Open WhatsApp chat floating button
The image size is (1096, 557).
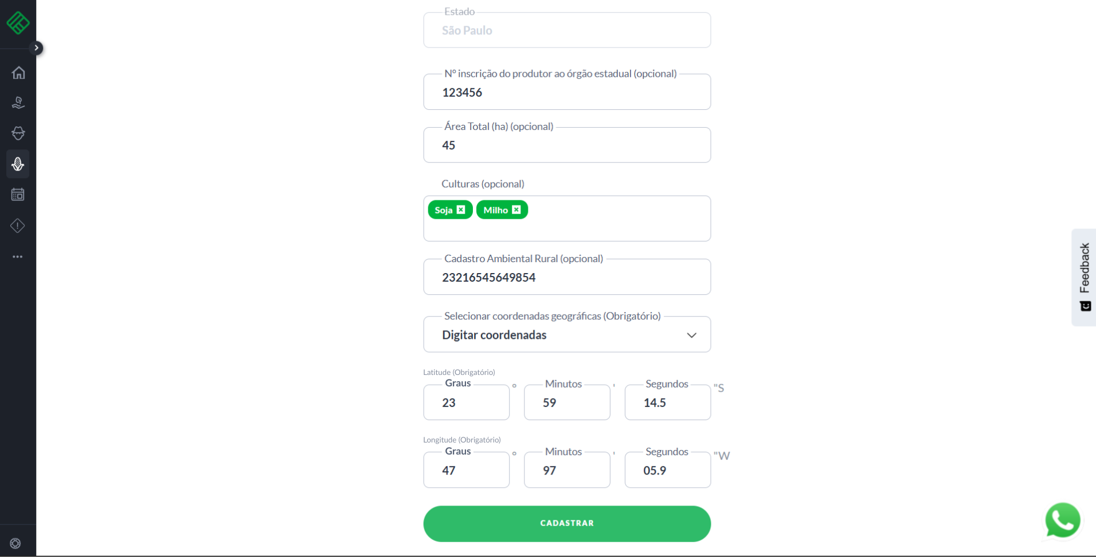coord(1062,520)
